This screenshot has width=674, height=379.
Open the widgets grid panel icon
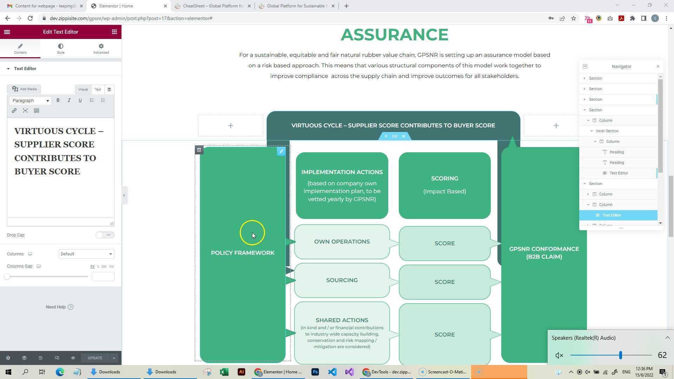(x=114, y=32)
